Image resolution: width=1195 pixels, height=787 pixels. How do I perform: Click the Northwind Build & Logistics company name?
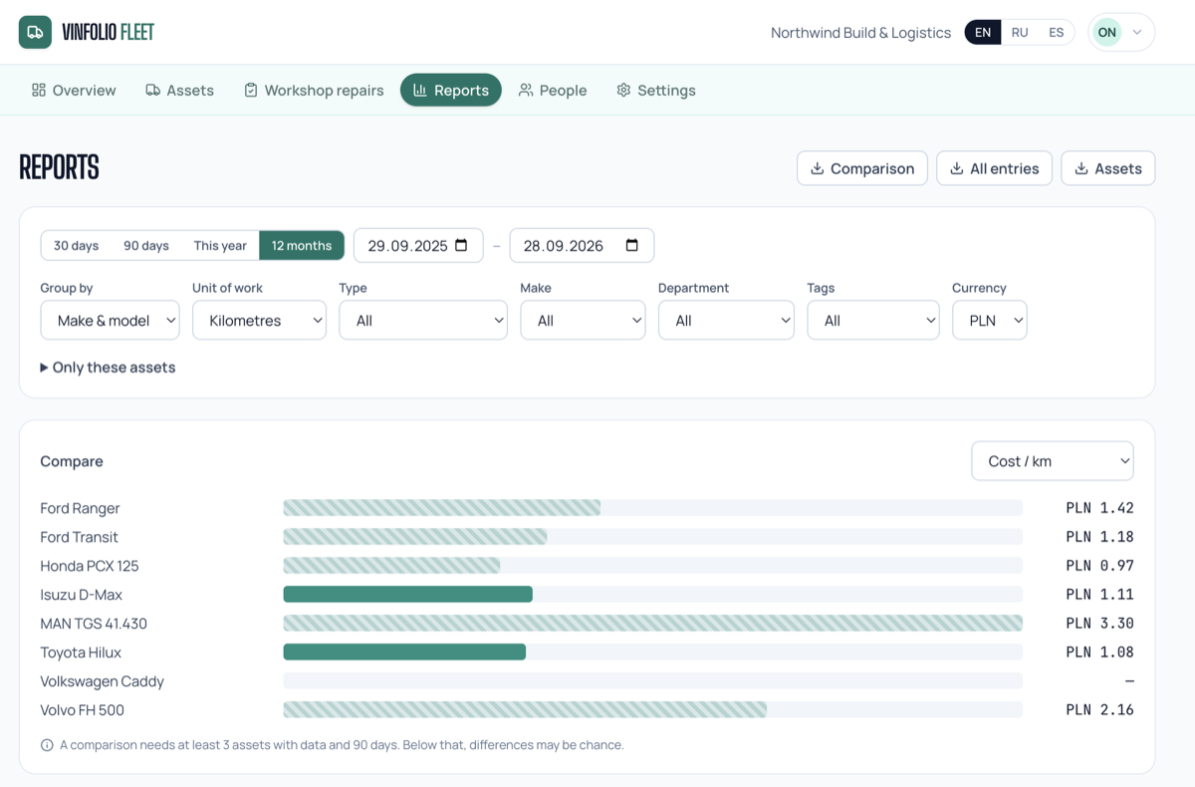click(x=860, y=33)
